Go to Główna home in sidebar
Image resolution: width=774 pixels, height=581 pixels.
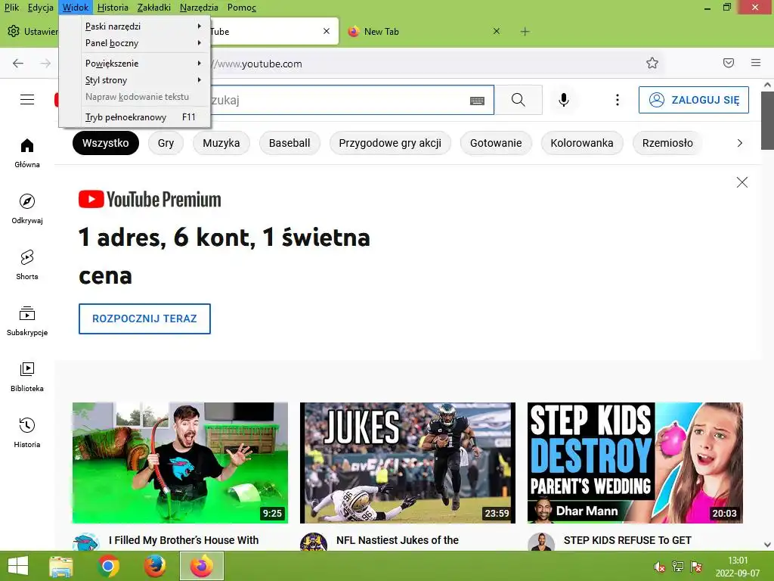27,153
